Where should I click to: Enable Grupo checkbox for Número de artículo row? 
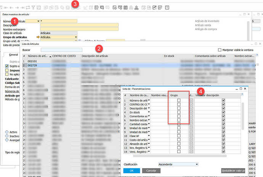point(179,100)
